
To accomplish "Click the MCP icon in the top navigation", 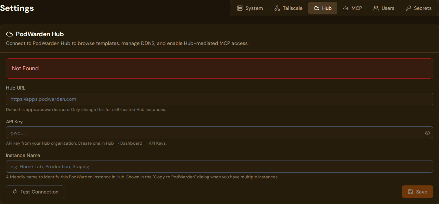I will [x=345, y=8].
